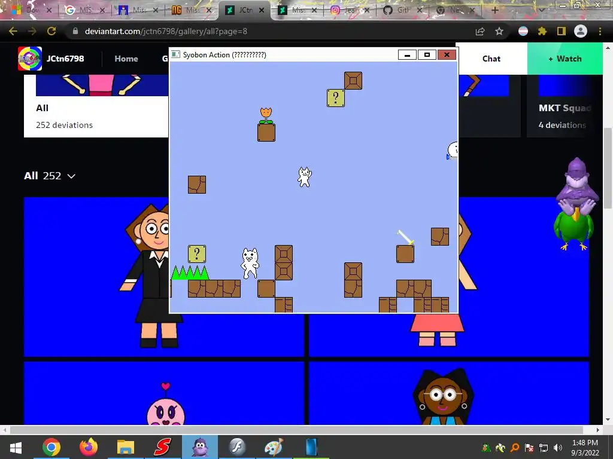Click the network tray icon
The image size is (613, 459).
(544, 448)
